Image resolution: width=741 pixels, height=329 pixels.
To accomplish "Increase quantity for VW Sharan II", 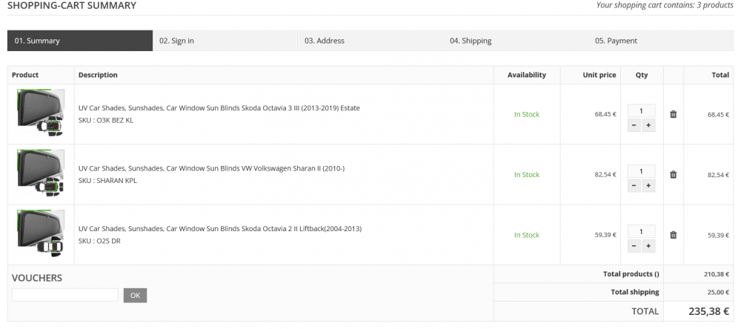I will 648,186.
